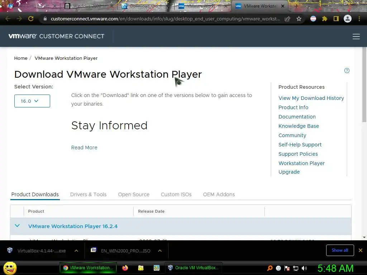
Task: Open the Documentation link
Action: pyautogui.click(x=297, y=117)
